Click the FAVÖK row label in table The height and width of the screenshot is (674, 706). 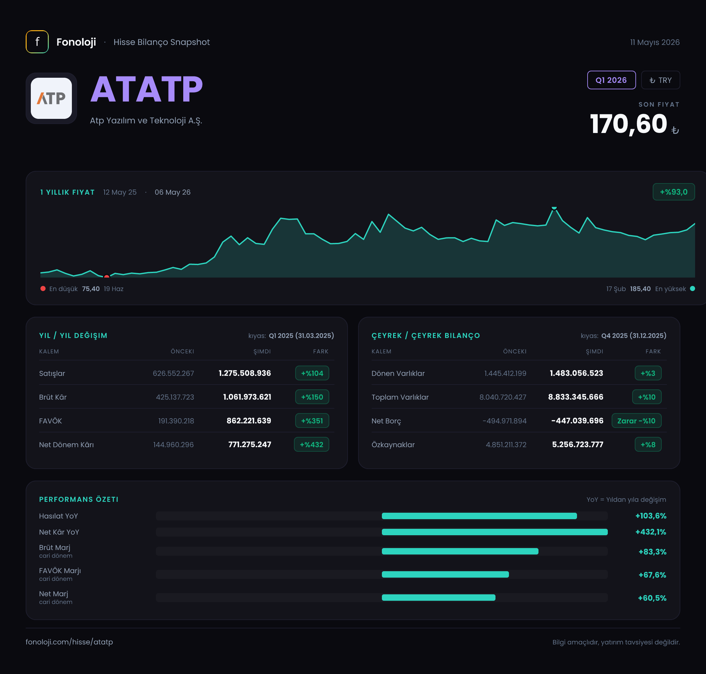(50, 420)
